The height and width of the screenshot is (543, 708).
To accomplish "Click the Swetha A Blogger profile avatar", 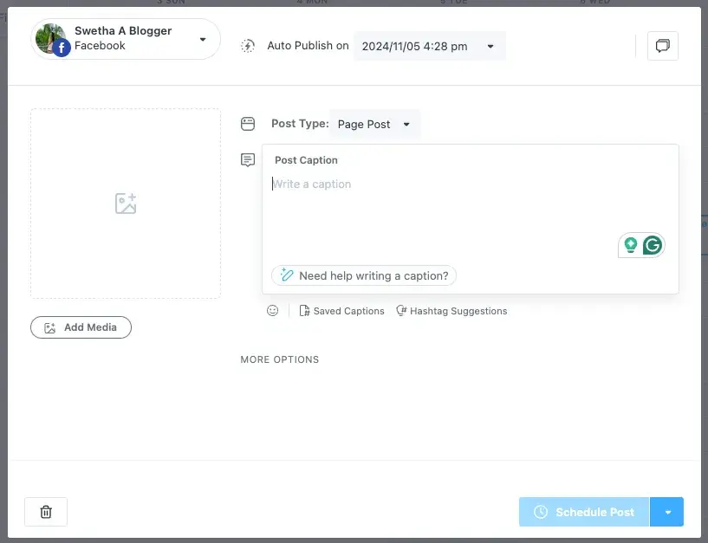I will point(51,39).
